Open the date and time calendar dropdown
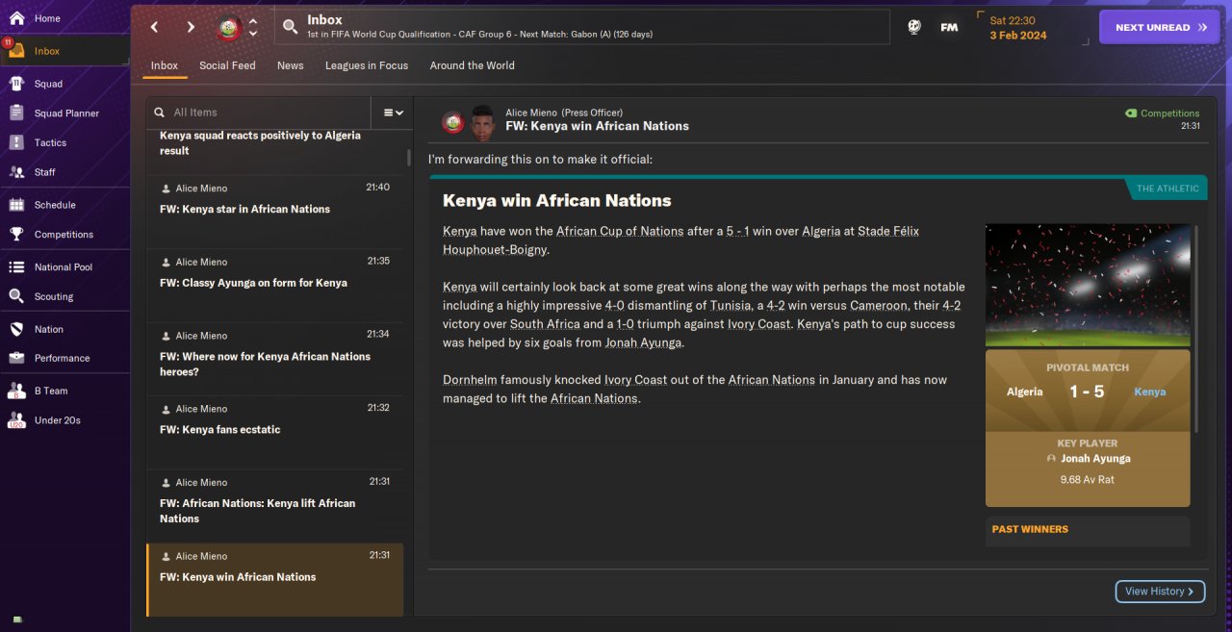1232x632 pixels. pyautogui.click(x=1018, y=27)
